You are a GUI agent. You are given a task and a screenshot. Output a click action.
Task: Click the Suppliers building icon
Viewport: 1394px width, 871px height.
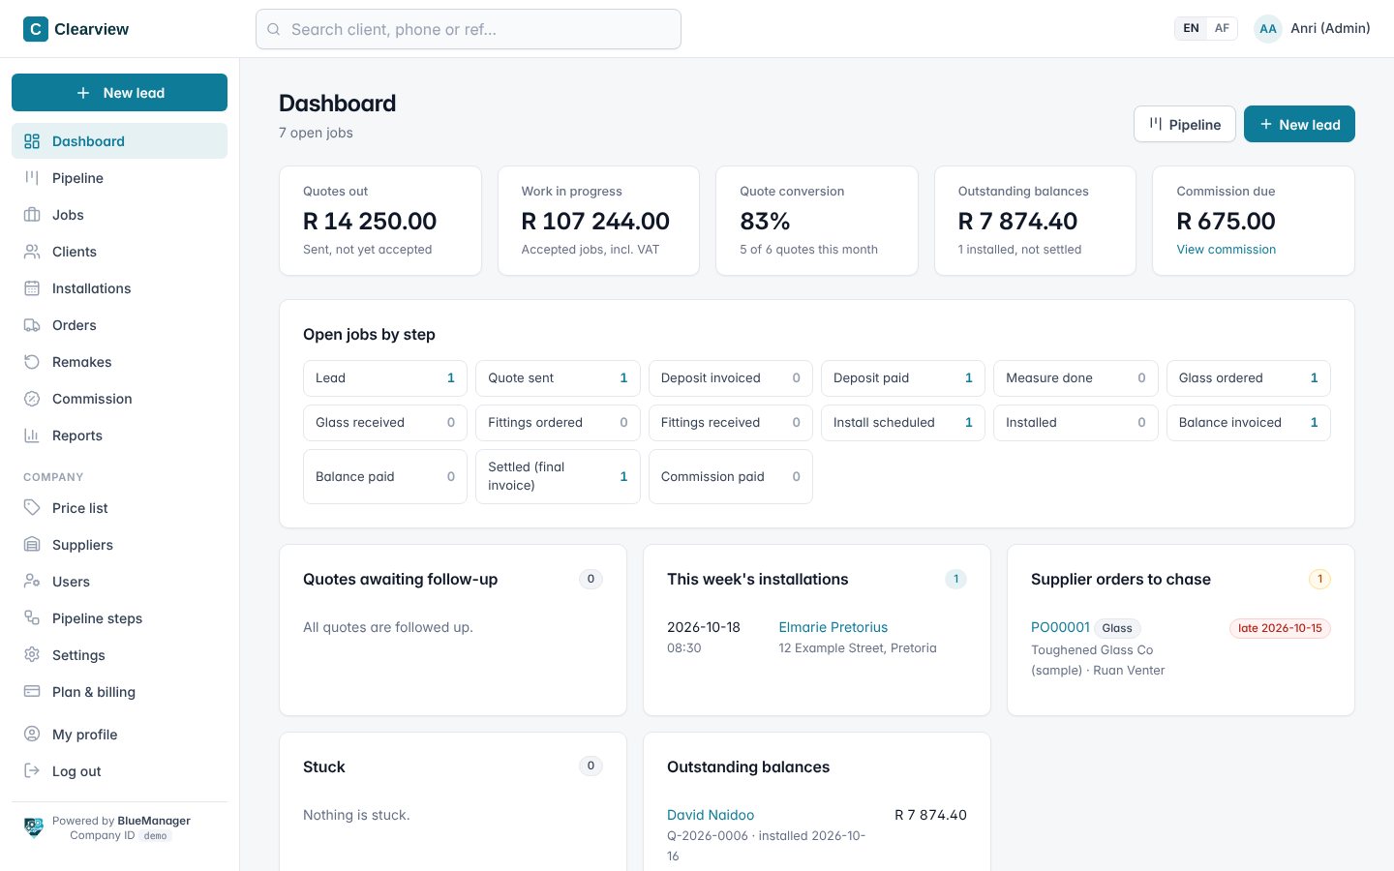coord(32,545)
